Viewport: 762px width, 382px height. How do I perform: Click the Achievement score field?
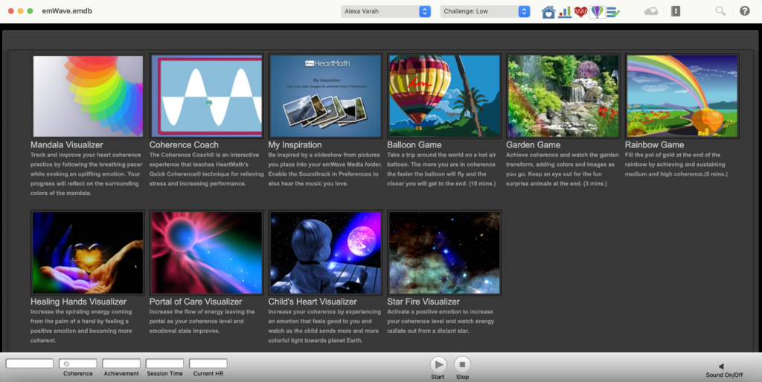click(121, 363)
